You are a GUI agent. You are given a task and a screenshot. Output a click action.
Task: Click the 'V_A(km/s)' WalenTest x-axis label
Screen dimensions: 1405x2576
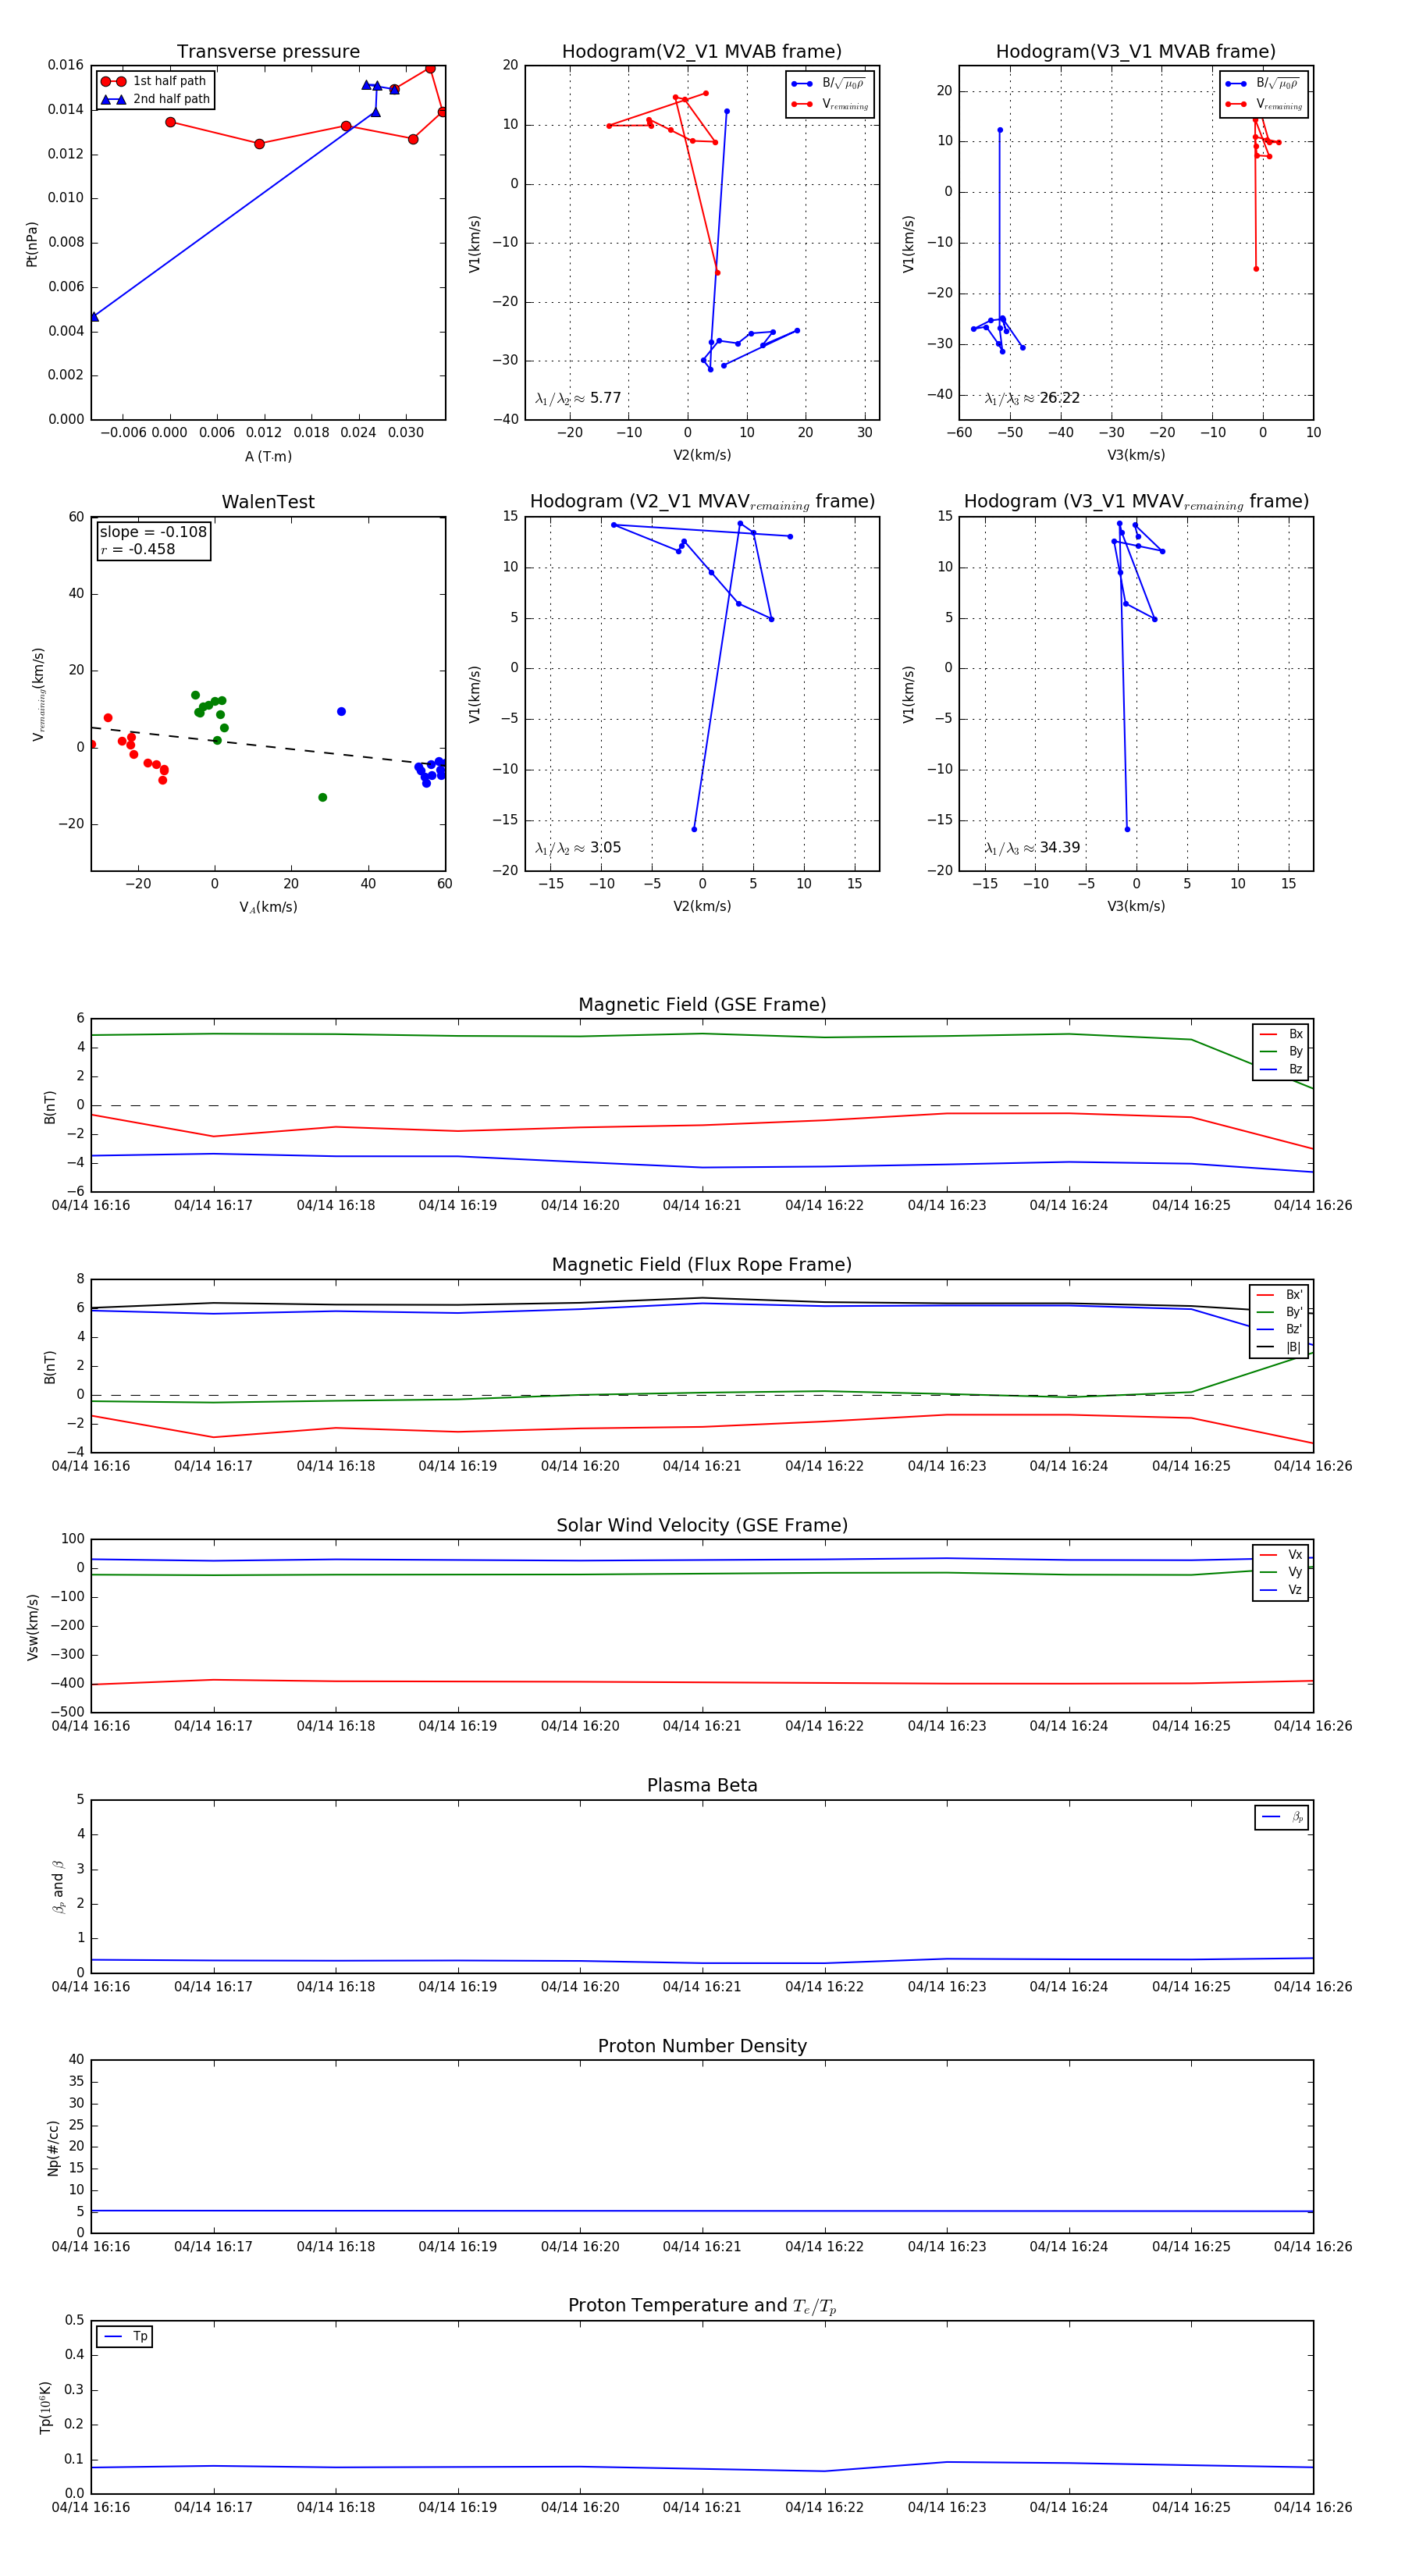point(268,907)
